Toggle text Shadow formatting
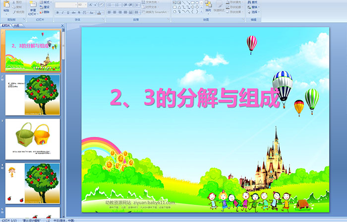The width and height of the screenshot is (347, 222). pos(79,12)
